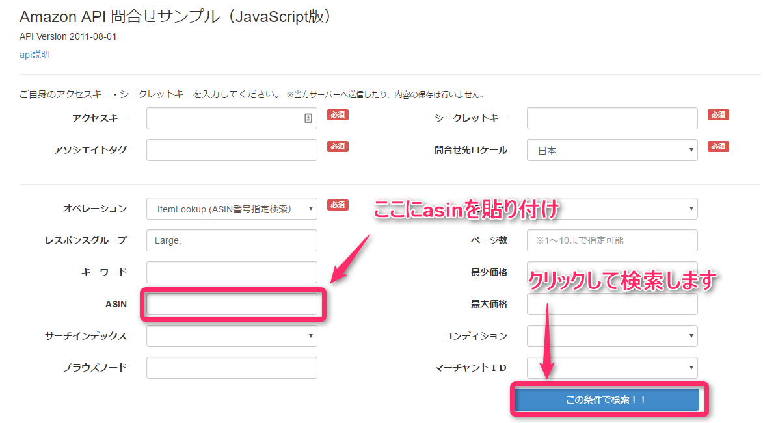This screenshot has height=423, width=763.
Task: Click the 必須 badge next to アソシエイトタグ
Action: click(x=338, y=146)
